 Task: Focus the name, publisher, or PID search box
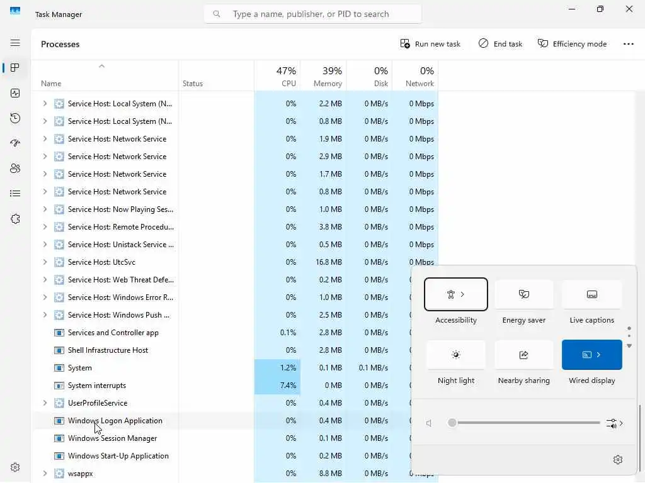(x=312, y=14)
